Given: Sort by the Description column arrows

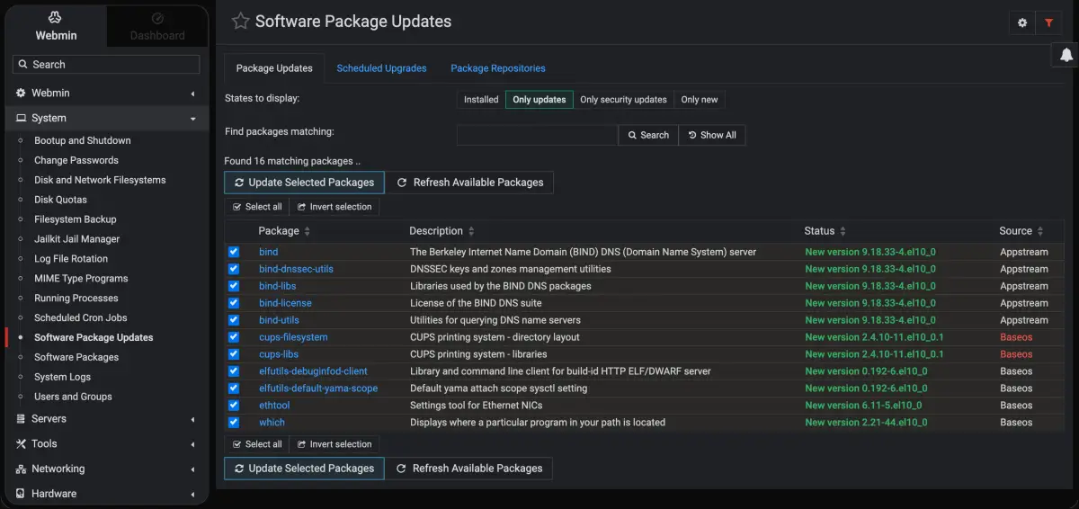Looking at the screenshot, I should 471,231.
